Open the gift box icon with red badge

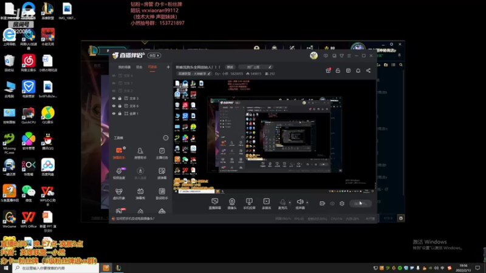pyautogui.click(x=328, y=70)
